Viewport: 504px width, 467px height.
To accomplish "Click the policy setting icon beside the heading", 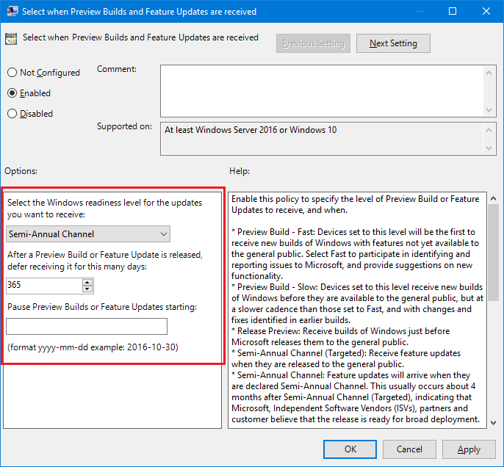I will 12,39.
